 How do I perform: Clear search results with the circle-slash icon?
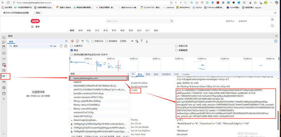pyautogui.click(x=66, y=46)
